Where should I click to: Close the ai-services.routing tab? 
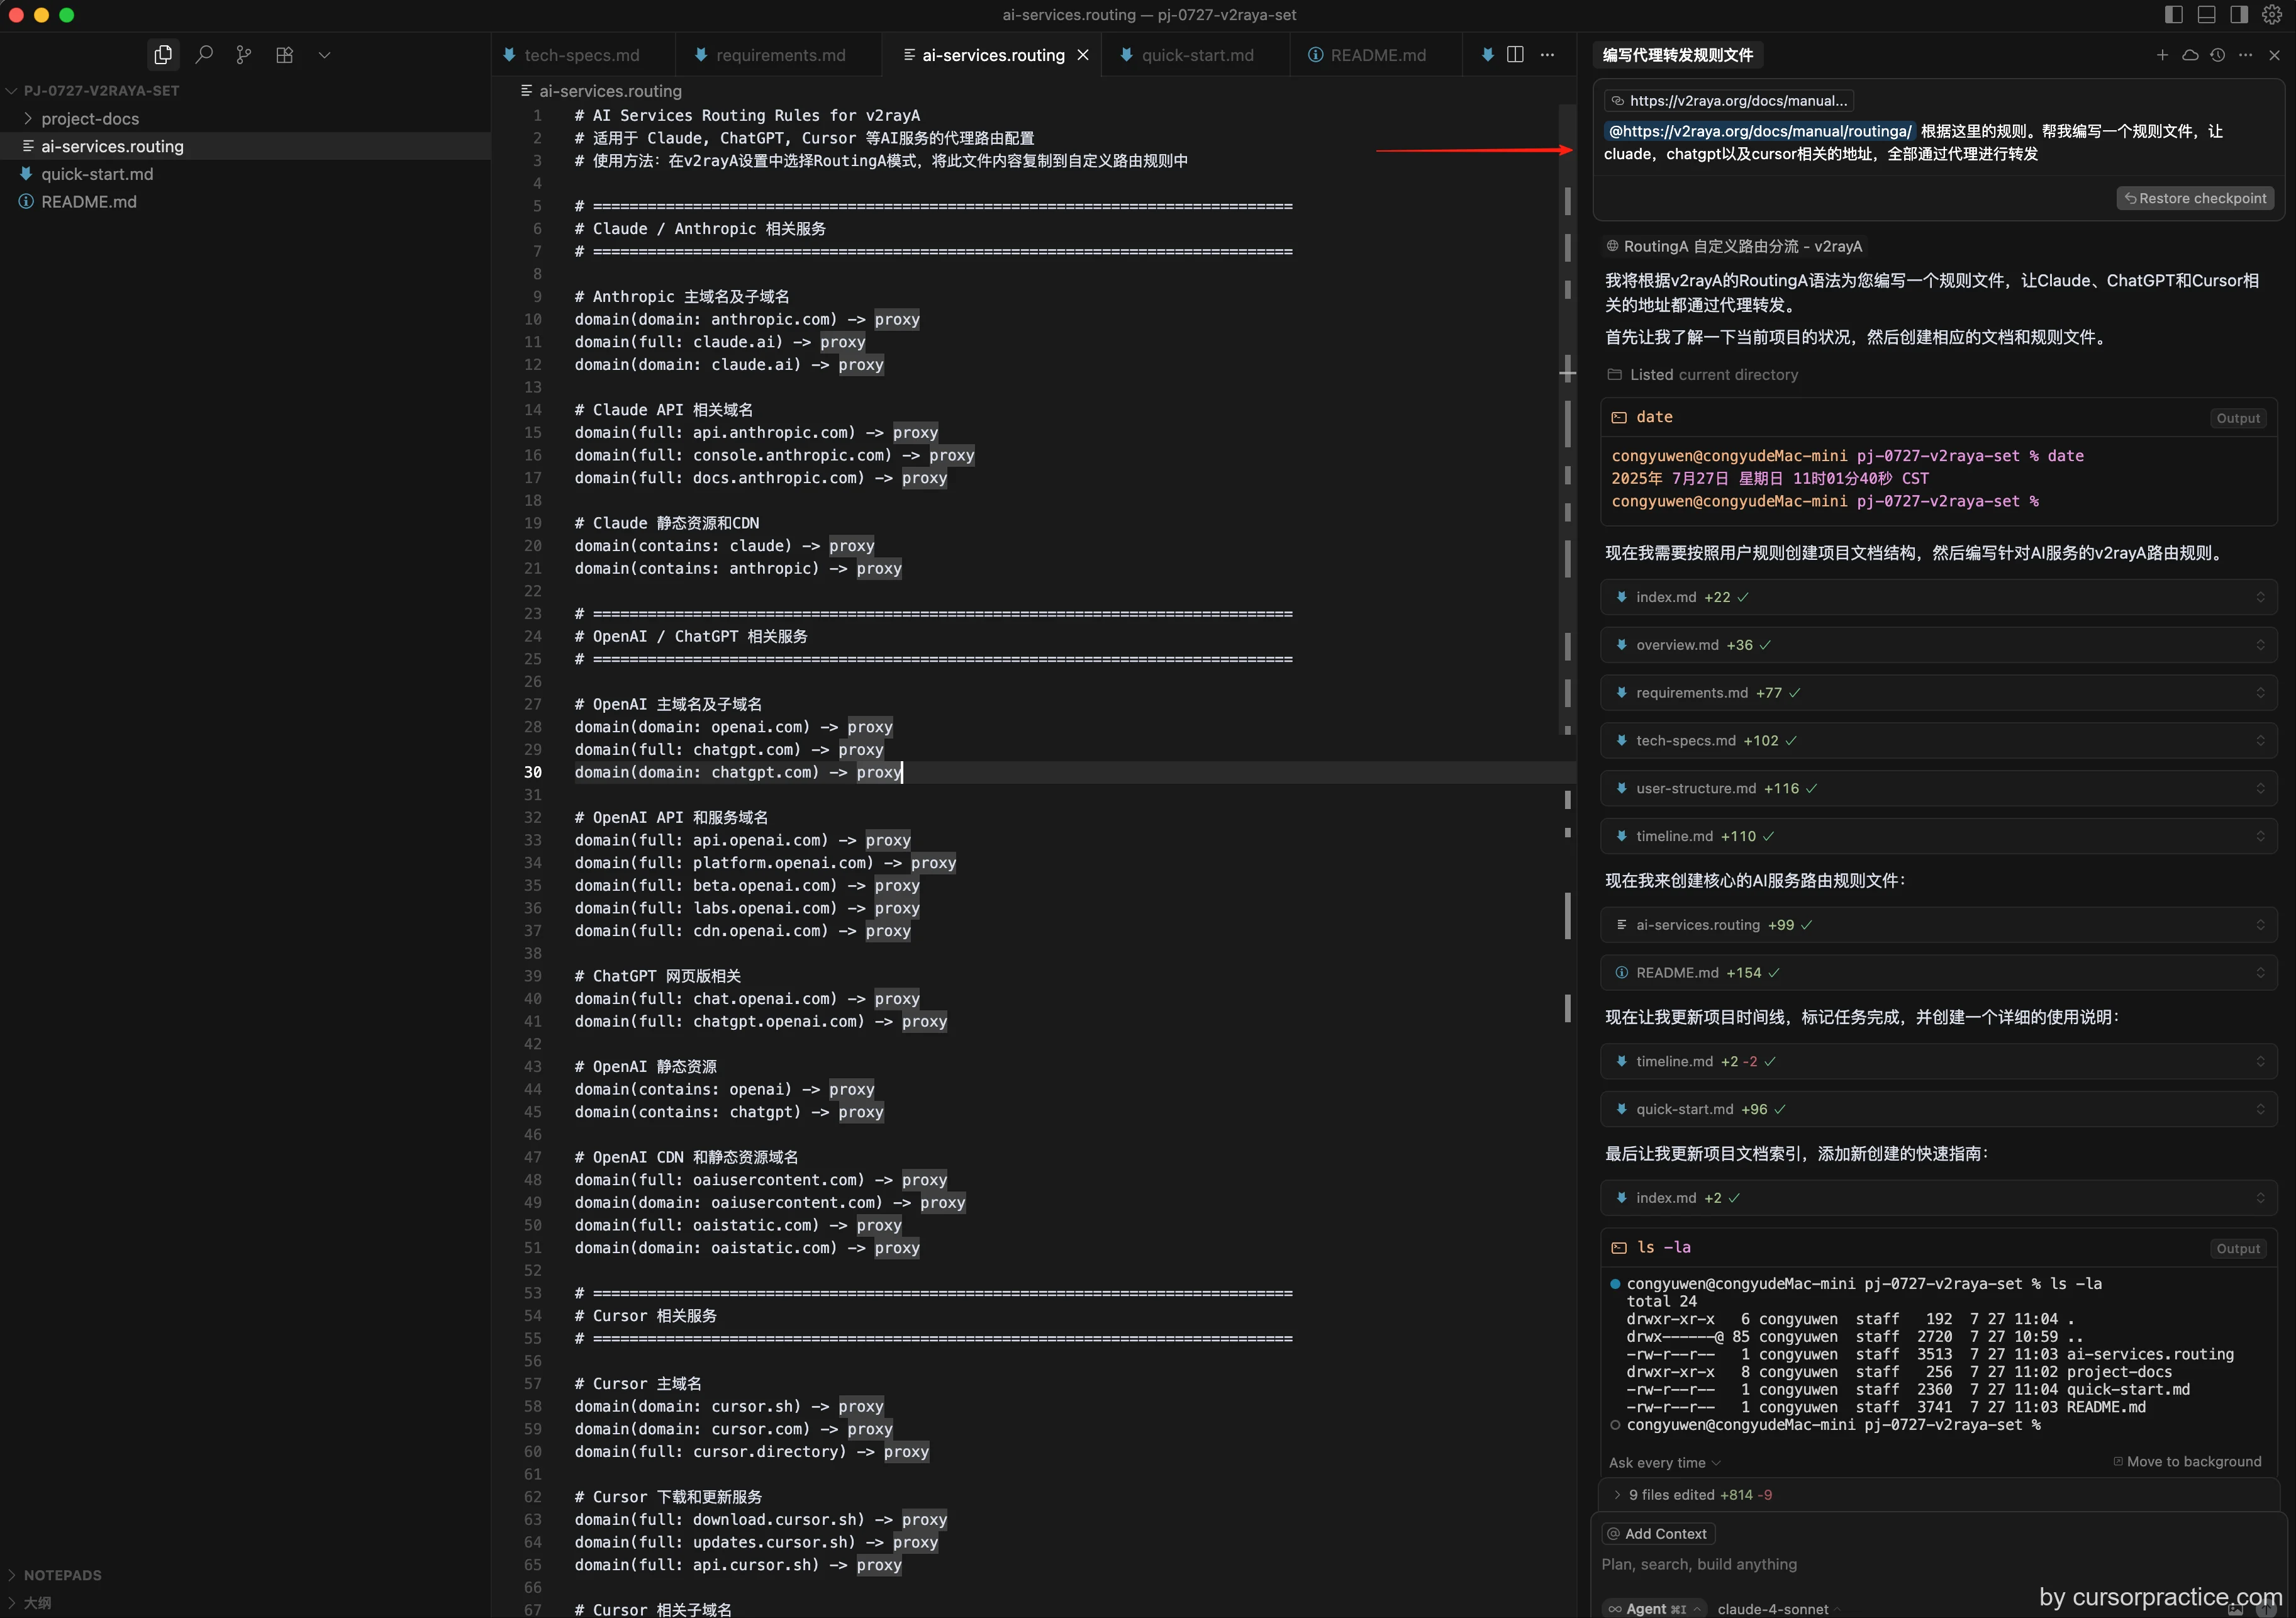point(1083,55)
